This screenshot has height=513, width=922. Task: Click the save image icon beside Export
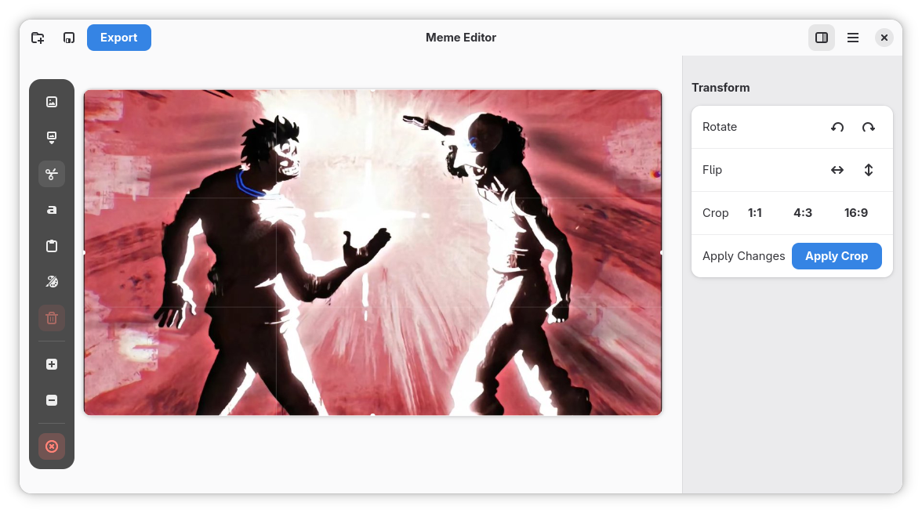(x=69, y=38)
